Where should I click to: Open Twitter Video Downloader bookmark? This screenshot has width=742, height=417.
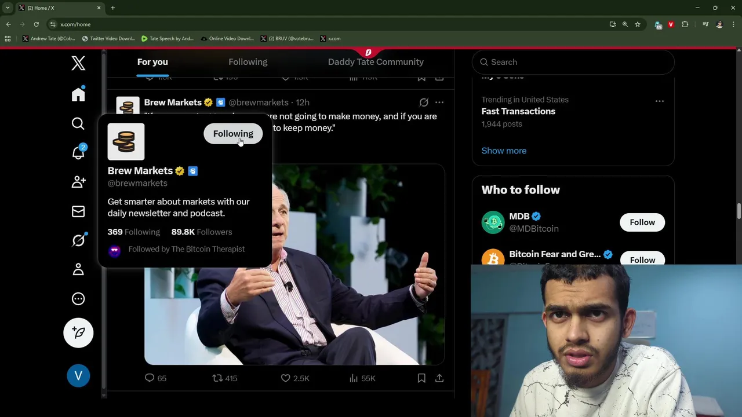click(108, 39)
